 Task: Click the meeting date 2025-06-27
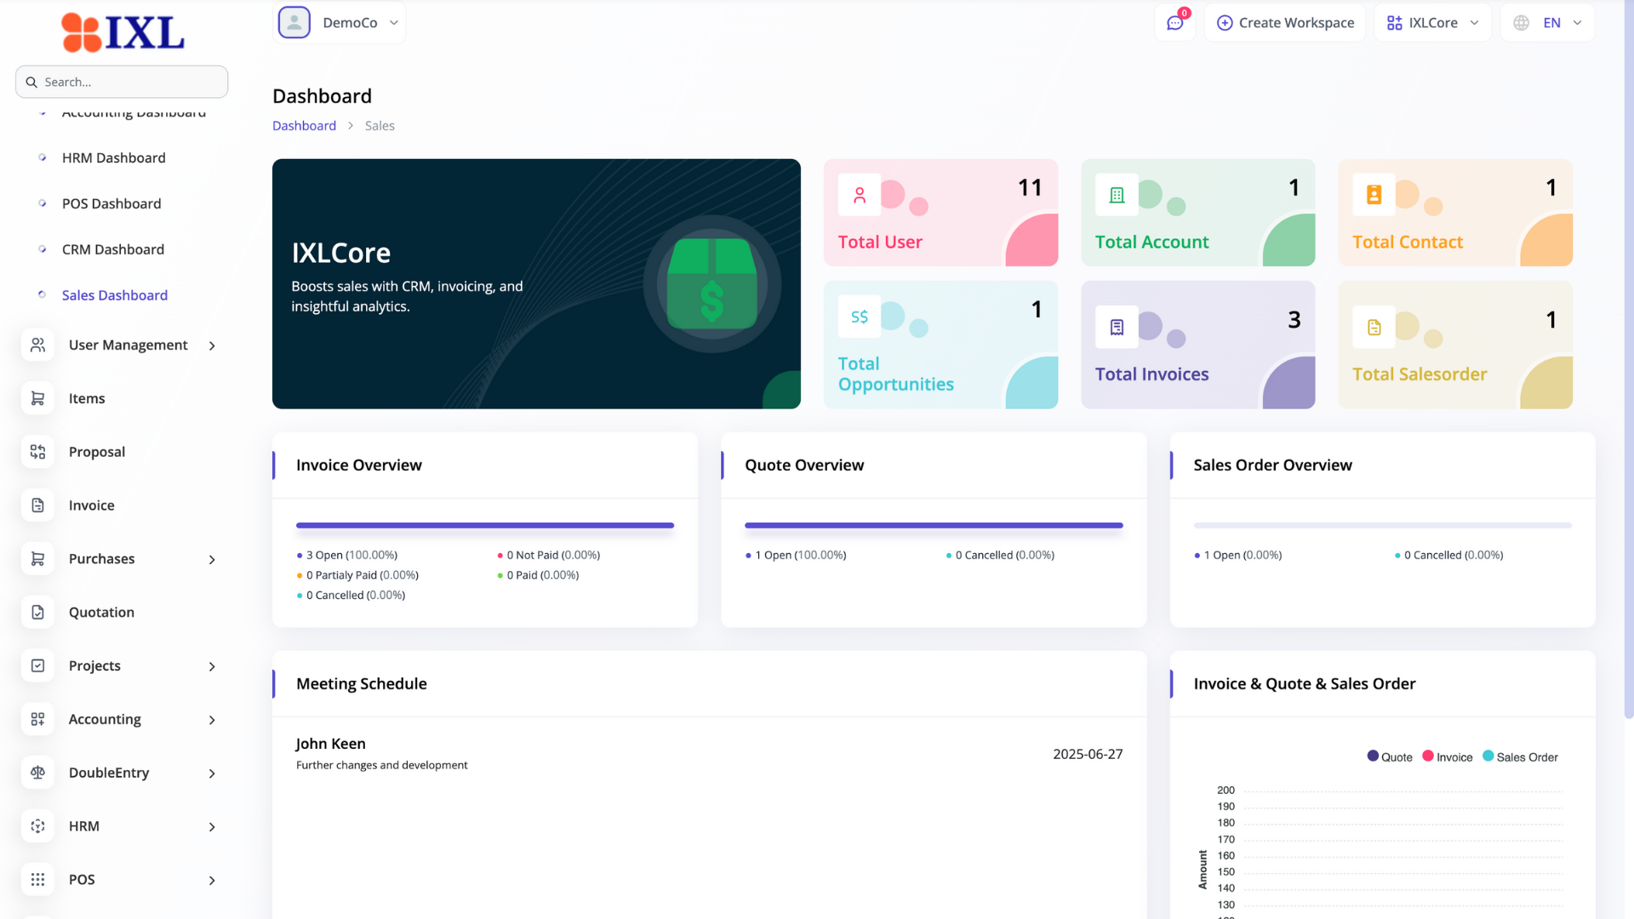pos(1088,754)
